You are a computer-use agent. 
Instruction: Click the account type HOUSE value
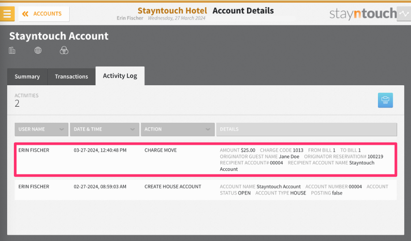[298, 193]
